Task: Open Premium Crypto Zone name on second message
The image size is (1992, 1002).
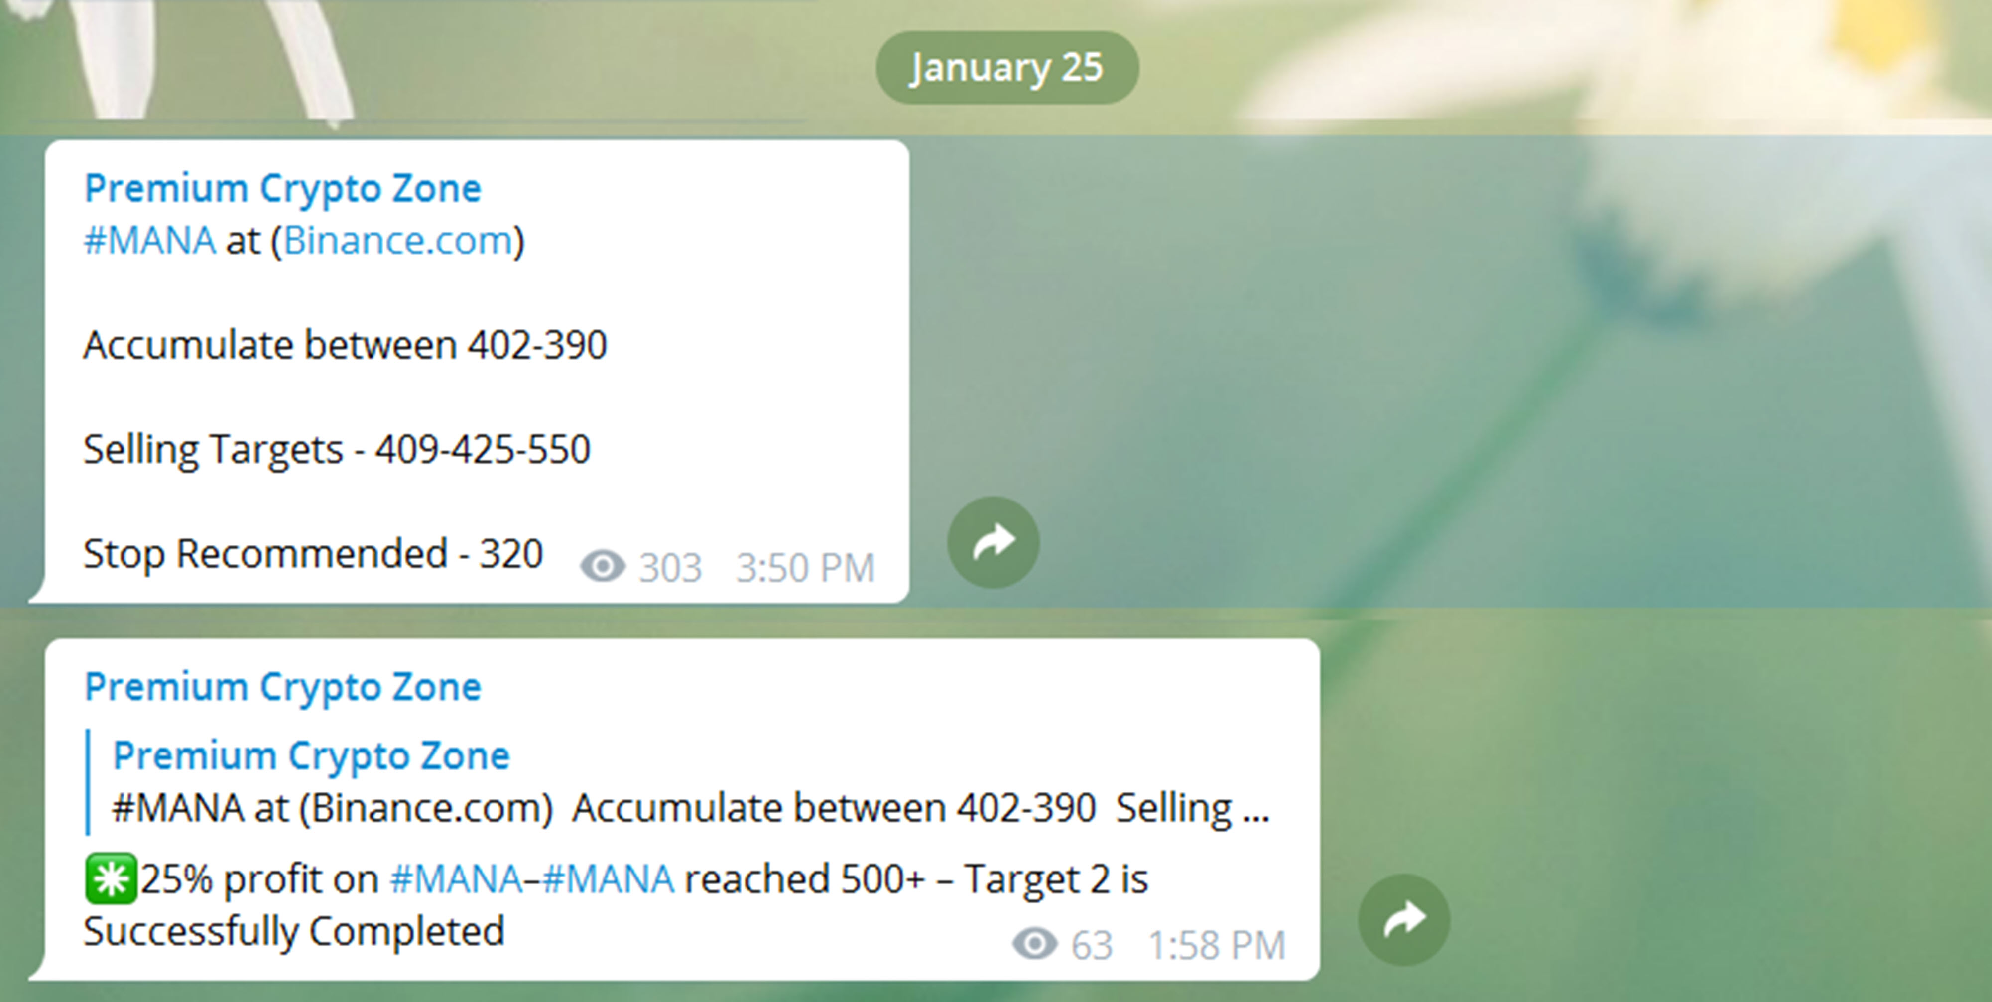Action: coord(283,687)
